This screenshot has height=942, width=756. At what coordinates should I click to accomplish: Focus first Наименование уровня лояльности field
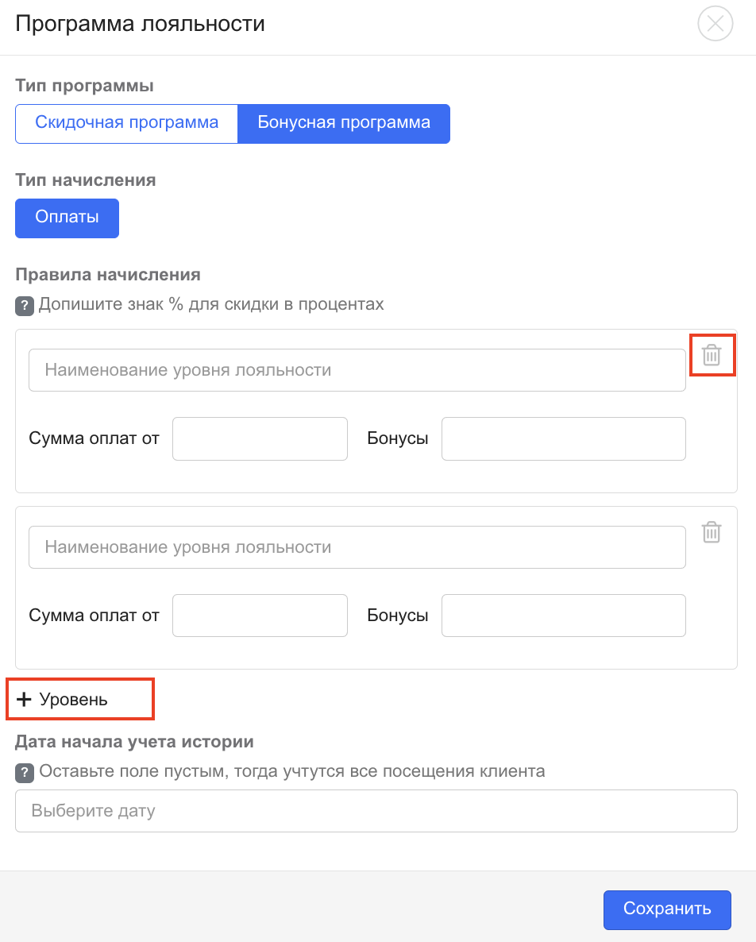coord(357,370)
